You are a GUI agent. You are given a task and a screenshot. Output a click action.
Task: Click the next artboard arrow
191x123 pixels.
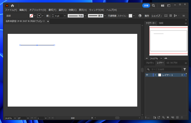(49, 118)
